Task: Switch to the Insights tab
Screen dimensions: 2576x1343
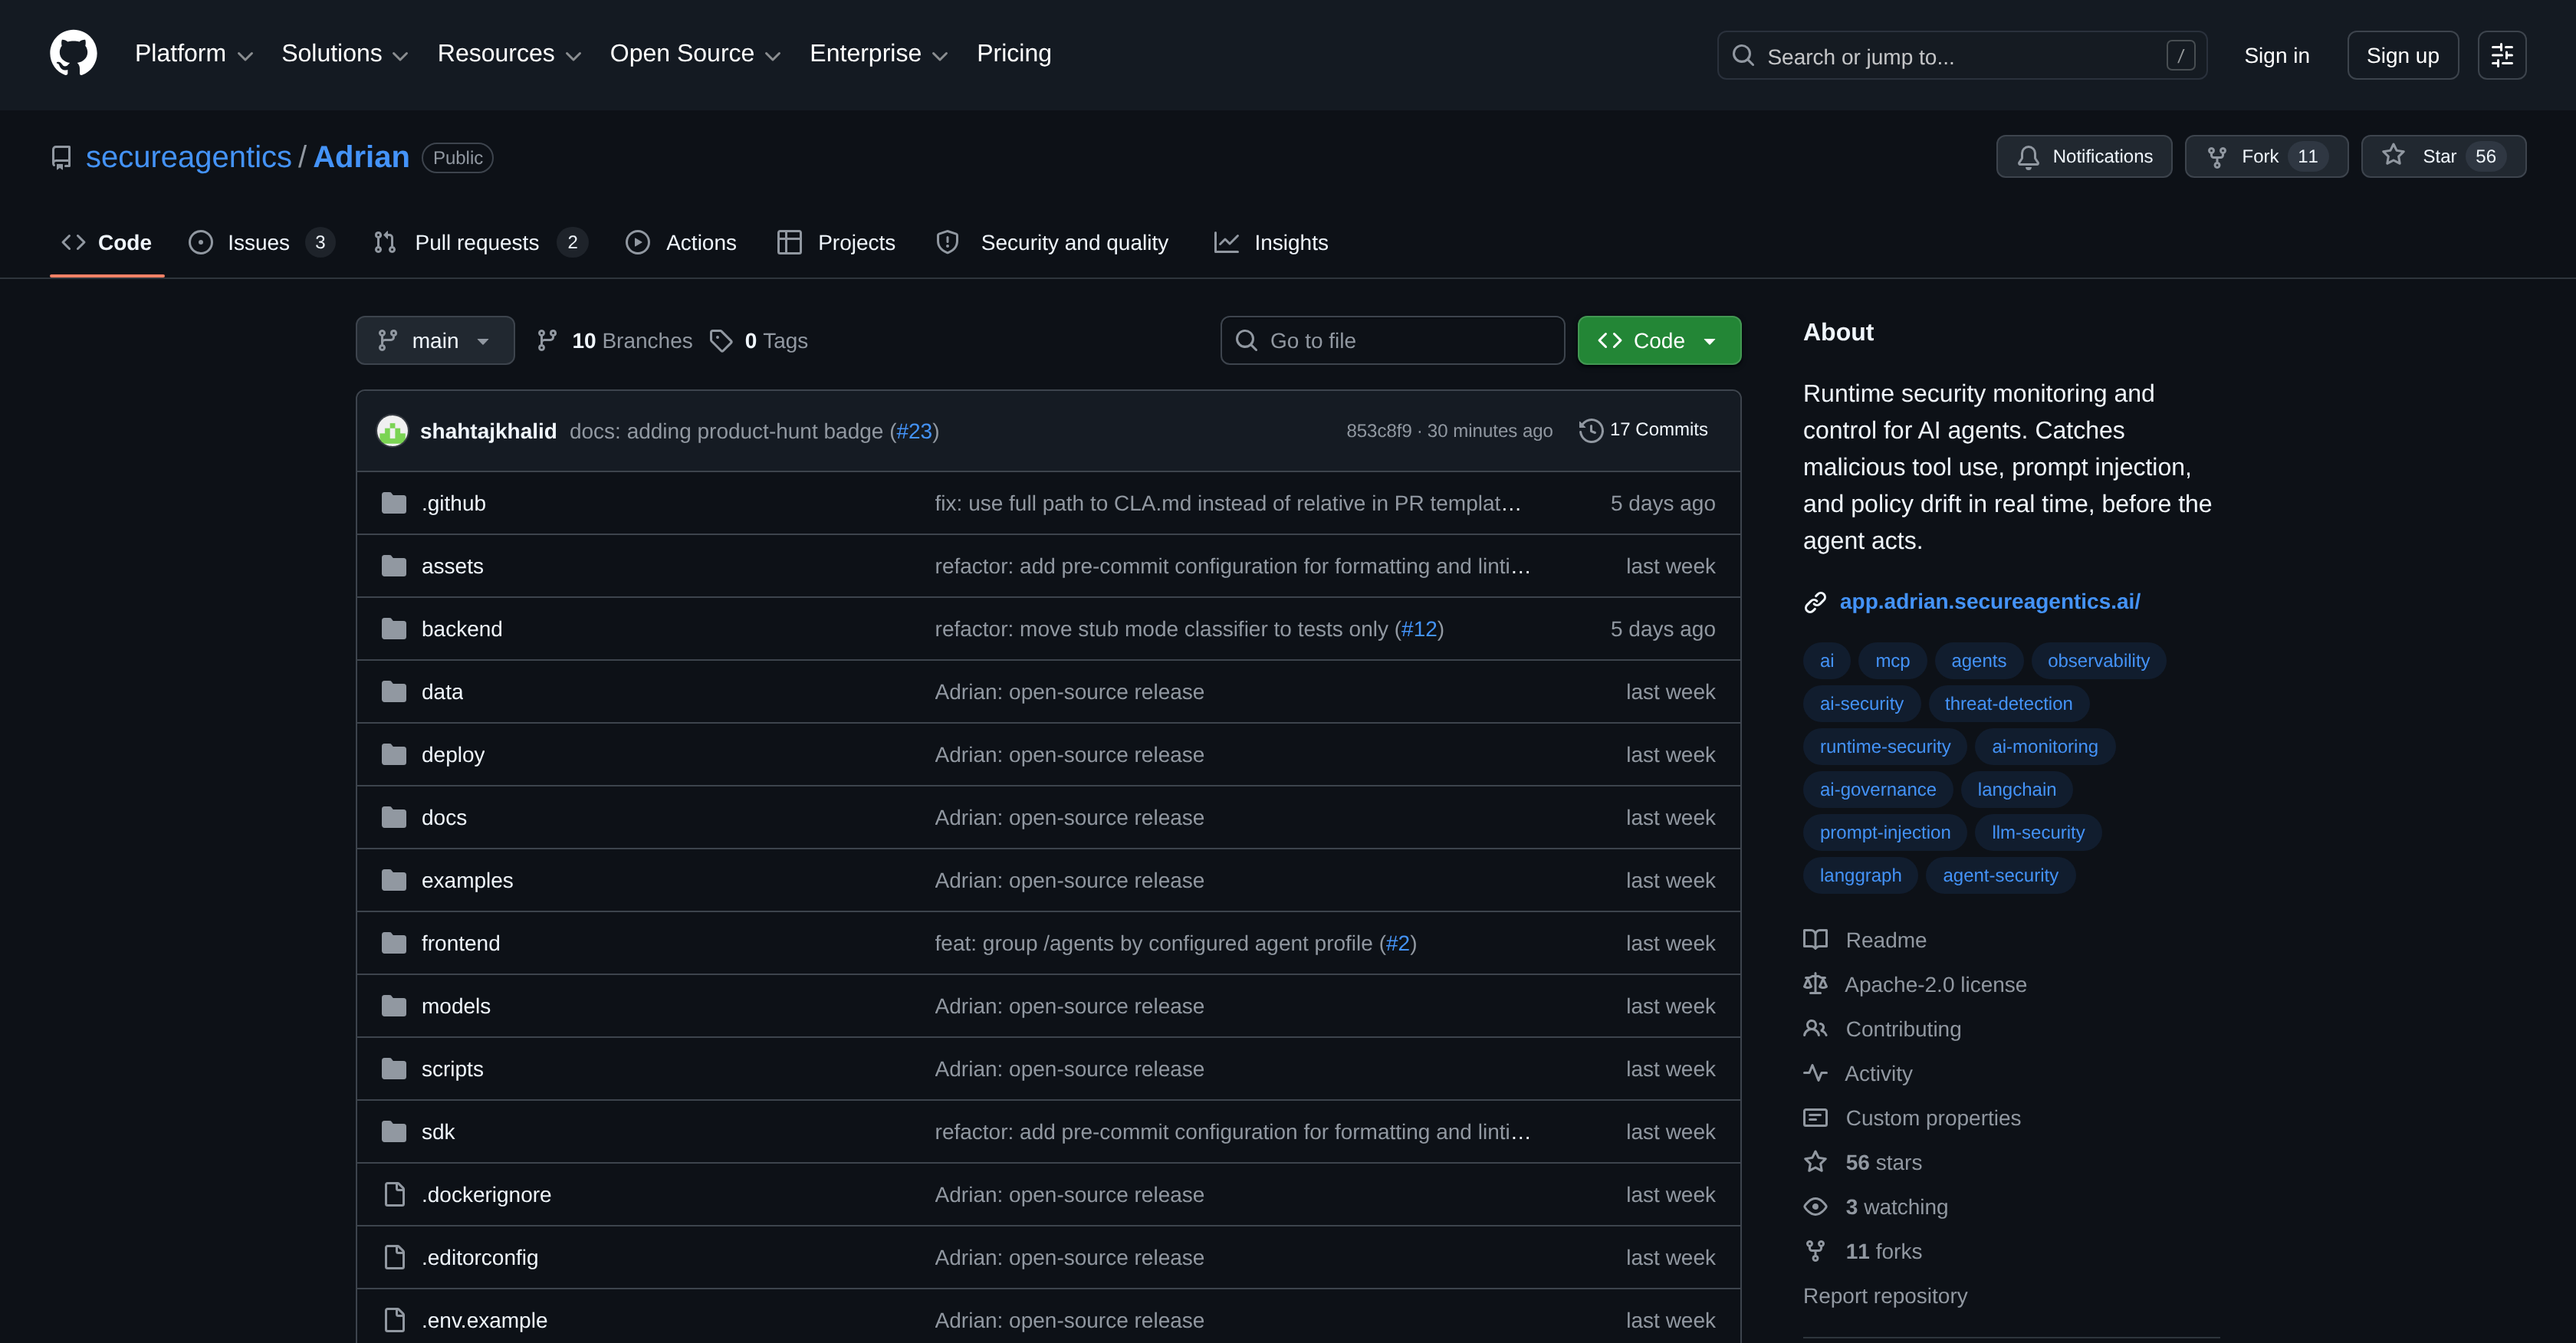Action: pyautogui.click(x=1270, y=243)
